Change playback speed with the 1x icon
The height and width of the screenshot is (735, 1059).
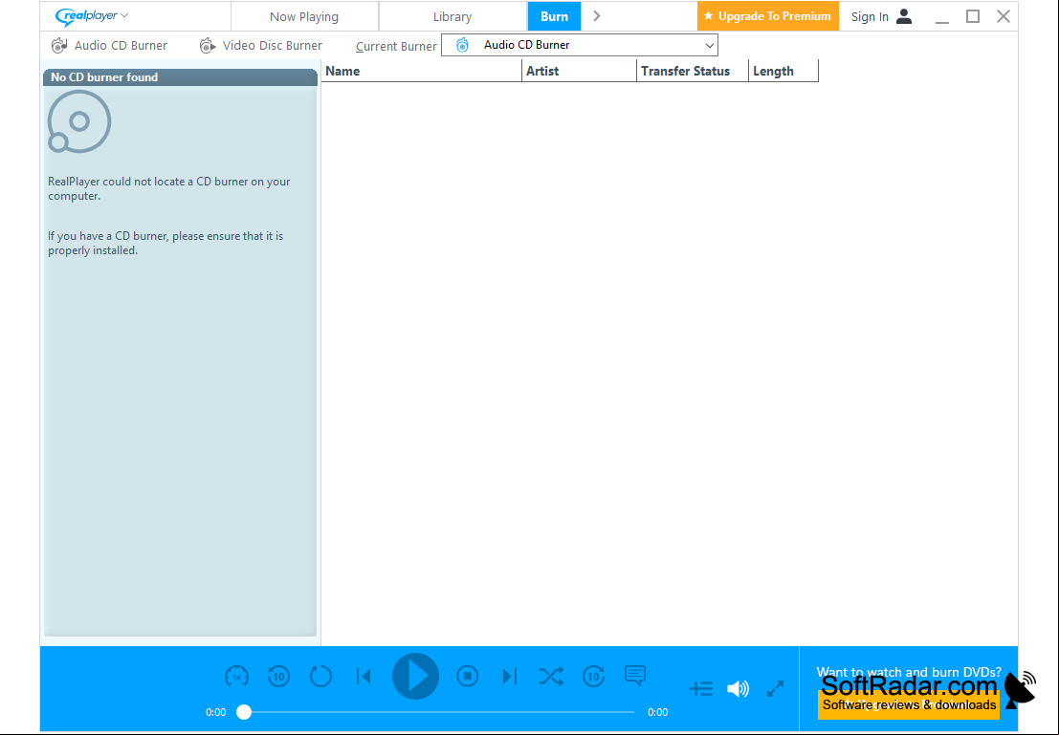(x=236, y=676)
